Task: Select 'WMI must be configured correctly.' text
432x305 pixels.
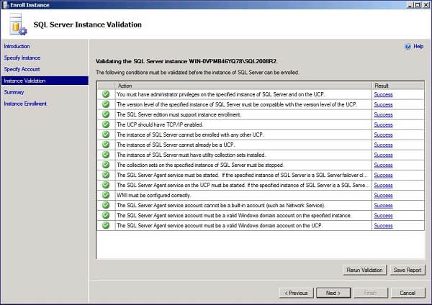Action: [x=154, y=195]
